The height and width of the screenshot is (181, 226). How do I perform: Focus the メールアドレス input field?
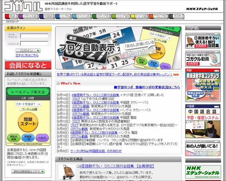[x=34, y=36]
